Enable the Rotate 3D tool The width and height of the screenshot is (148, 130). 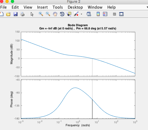62,14
